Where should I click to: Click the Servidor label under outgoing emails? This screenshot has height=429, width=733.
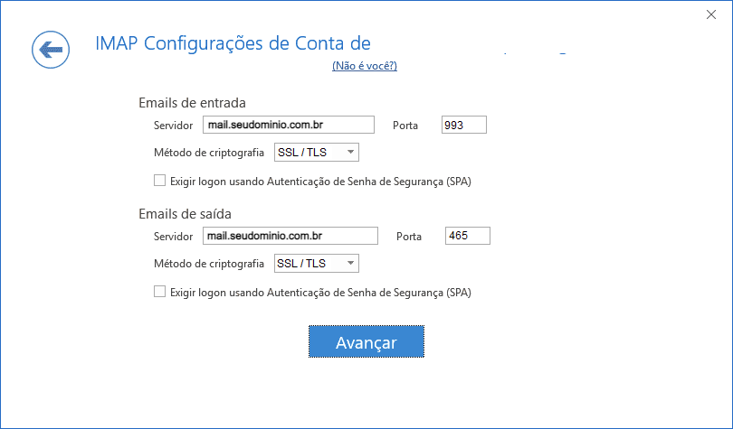pos(174,237)
